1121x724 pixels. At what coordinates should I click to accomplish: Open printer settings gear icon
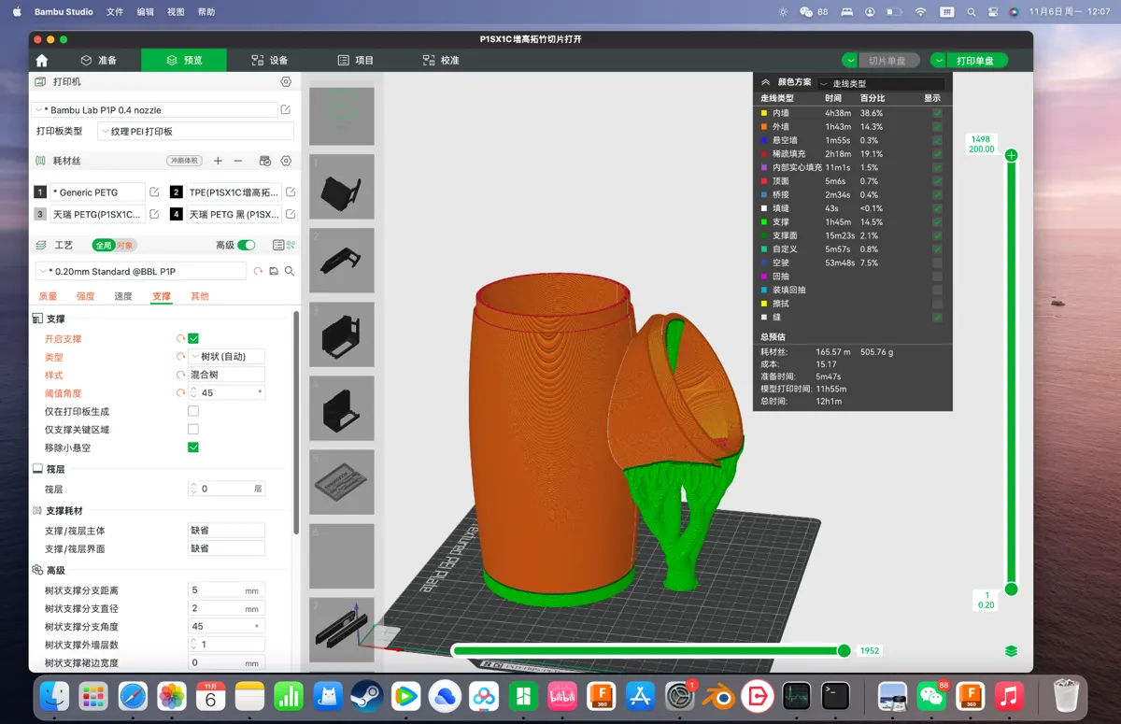(x=286, y=82)
